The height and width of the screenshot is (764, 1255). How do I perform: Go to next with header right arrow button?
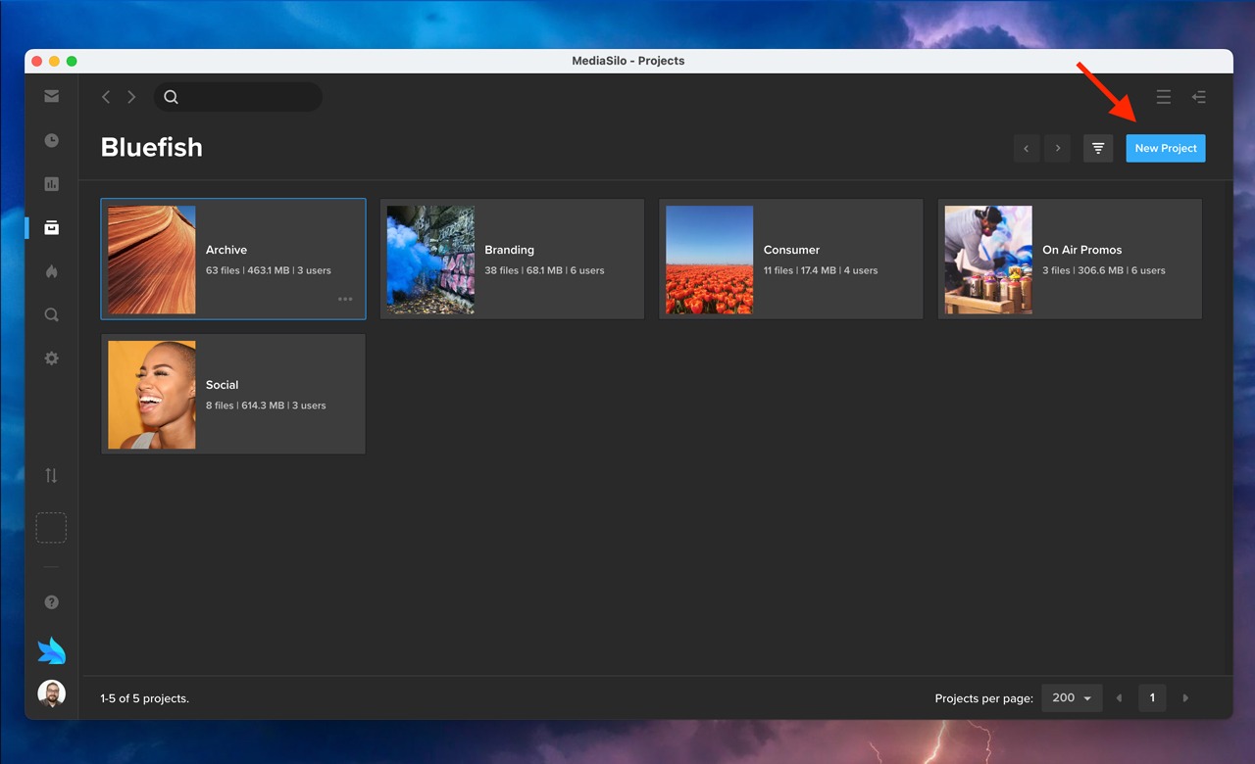coord(1057,149)
